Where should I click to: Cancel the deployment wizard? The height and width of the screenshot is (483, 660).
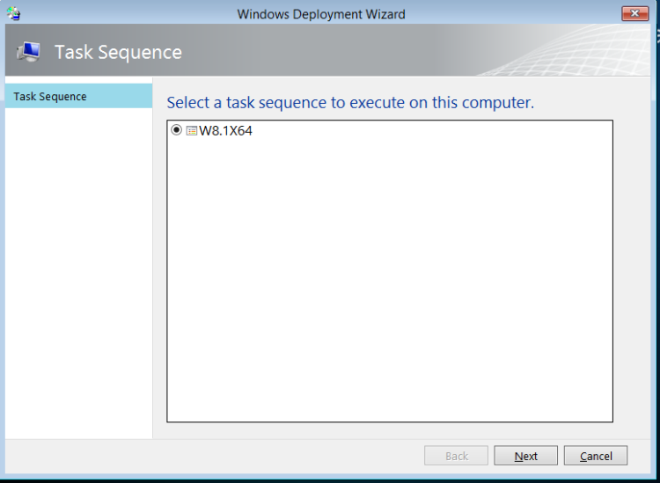pos(596,456)
